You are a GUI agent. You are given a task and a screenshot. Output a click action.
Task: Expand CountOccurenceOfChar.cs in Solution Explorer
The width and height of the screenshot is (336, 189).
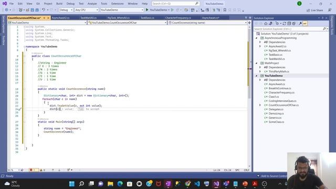(260, 105)
